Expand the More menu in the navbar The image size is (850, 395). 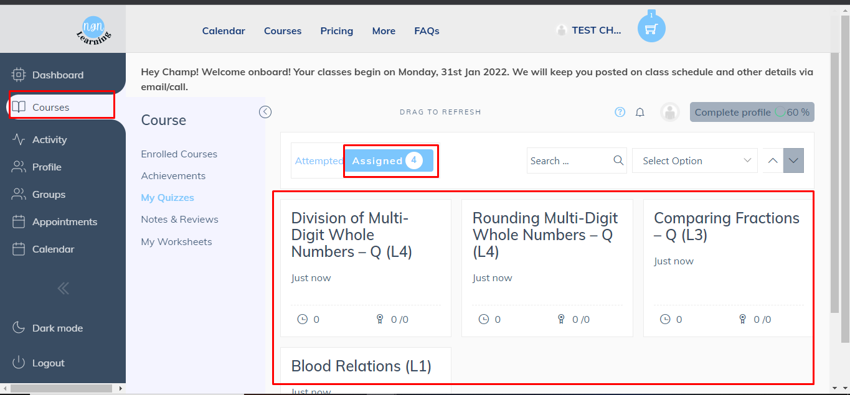[384, 31]
